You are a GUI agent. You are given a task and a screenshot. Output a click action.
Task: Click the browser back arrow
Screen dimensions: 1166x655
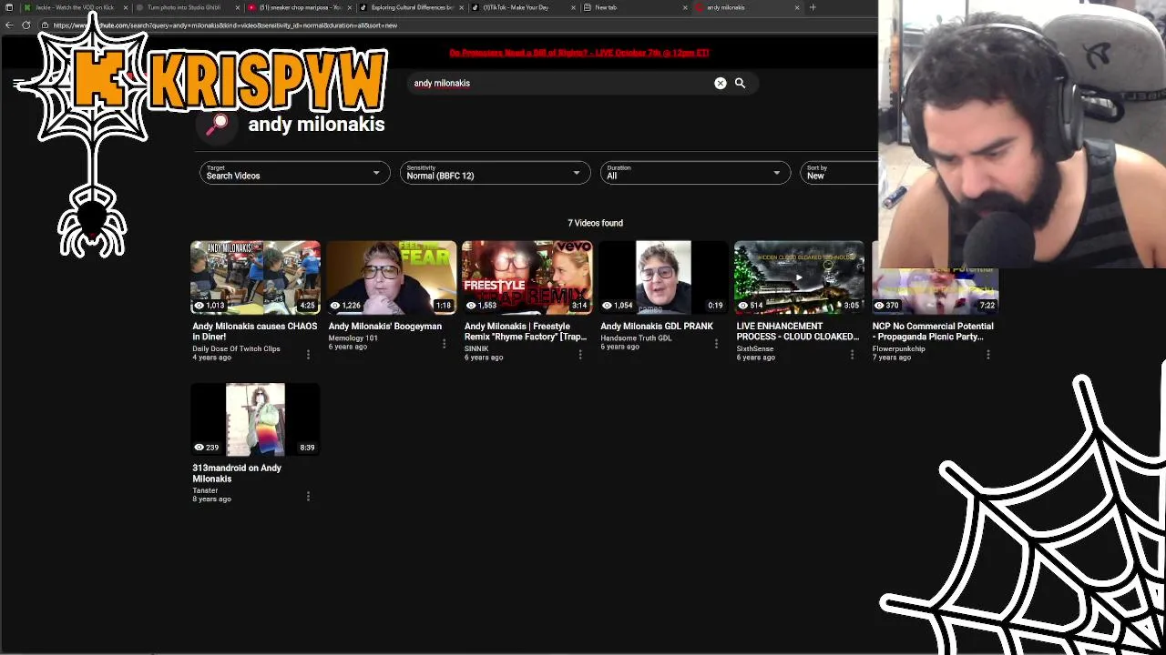tap(9, 25)
